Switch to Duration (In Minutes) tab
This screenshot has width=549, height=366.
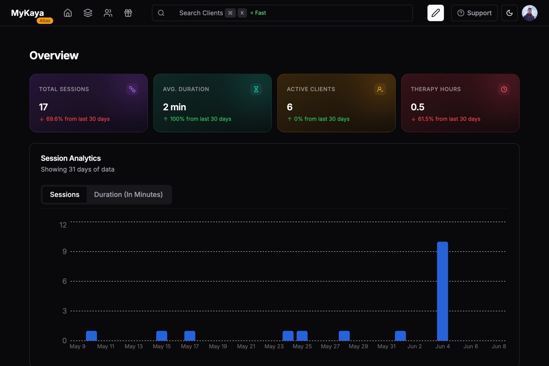129,194
